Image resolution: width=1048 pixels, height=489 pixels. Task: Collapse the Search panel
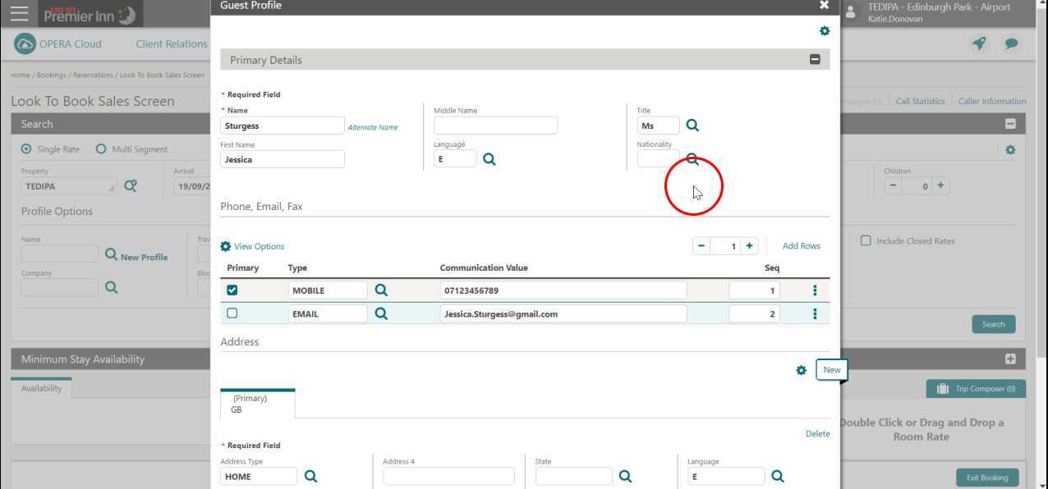(1011, 123)
